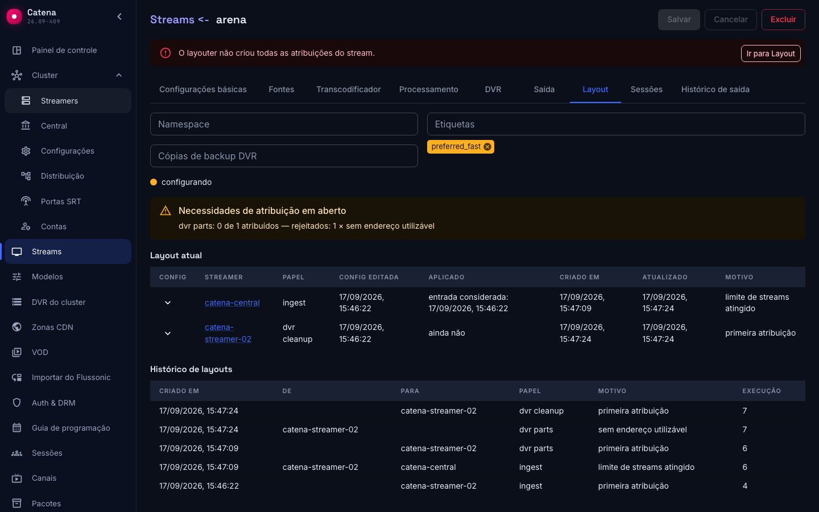Click the 'configurando' status text
The width and height of the screenshot is (819, 512).
pyautogui.click(x=187, y=182)
